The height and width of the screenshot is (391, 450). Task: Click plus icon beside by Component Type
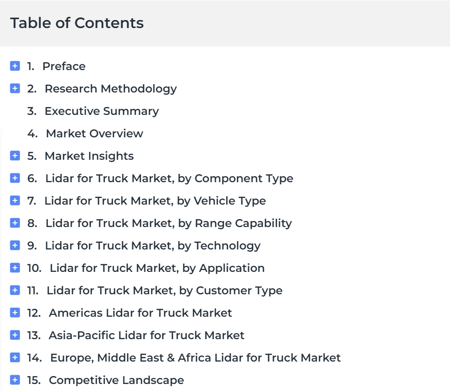click(15, 178)
